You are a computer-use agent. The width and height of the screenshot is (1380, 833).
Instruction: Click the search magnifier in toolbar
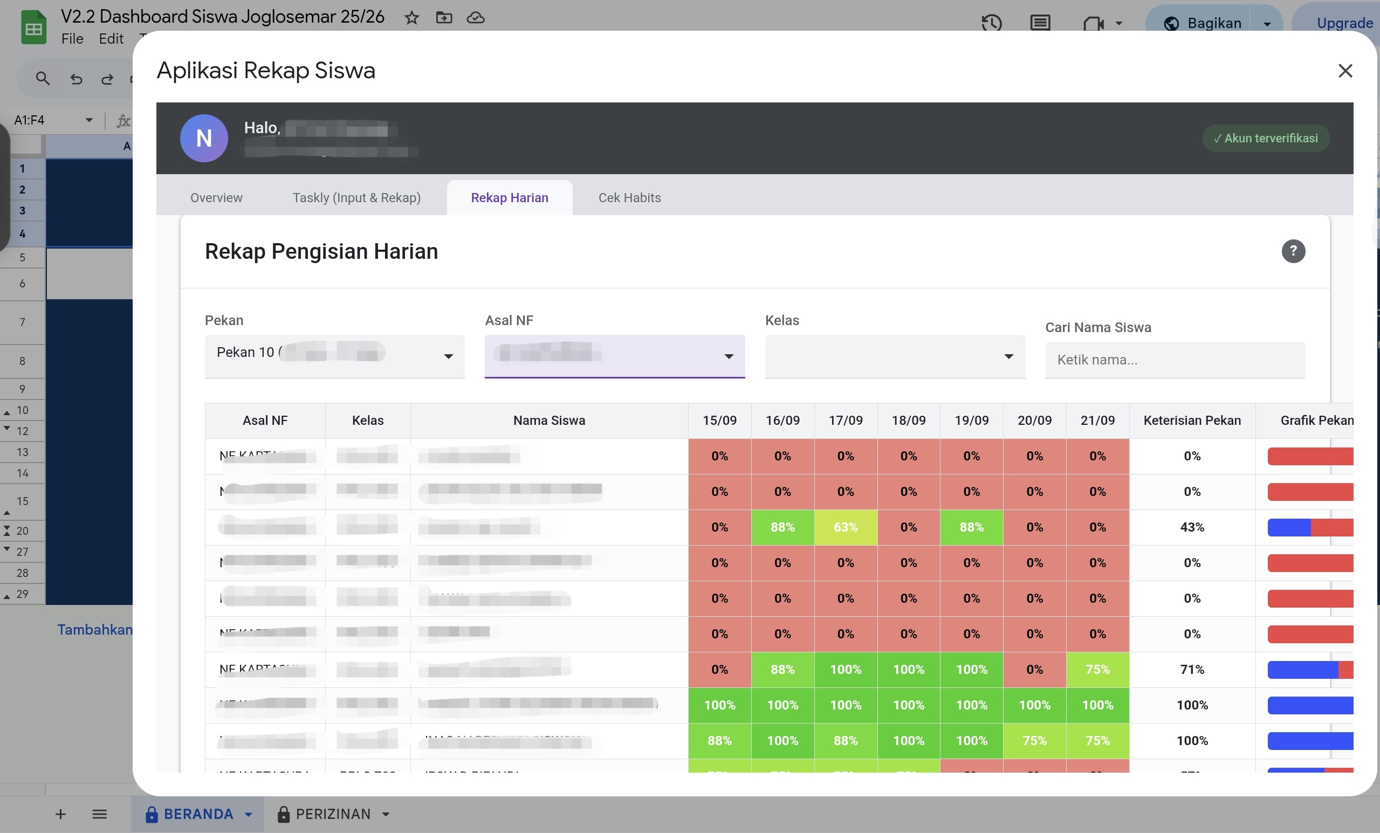click(x=43, y=79)
